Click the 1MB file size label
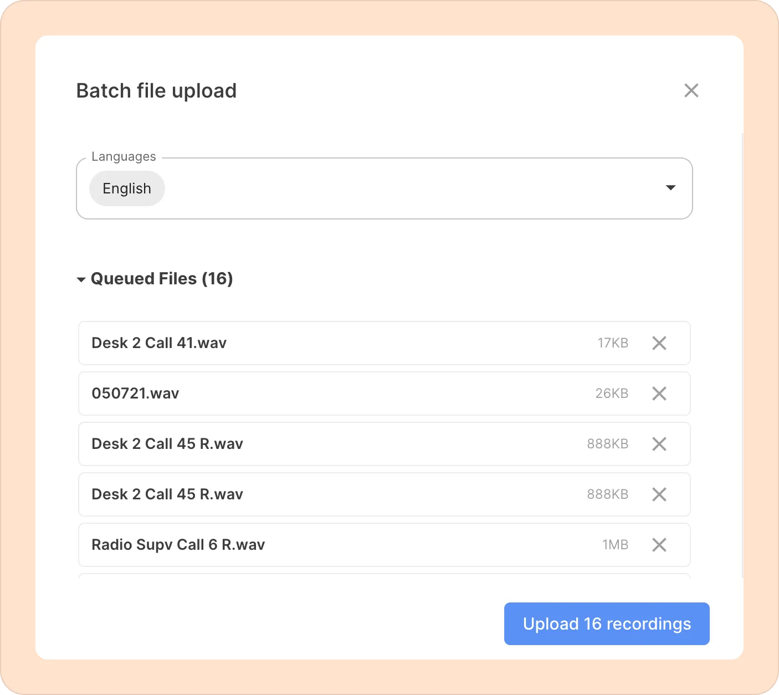 click(x=615, y=545)
